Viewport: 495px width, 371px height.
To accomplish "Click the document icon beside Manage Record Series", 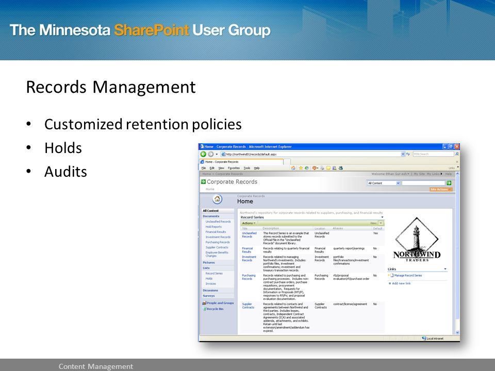I will tap(392, 275).
